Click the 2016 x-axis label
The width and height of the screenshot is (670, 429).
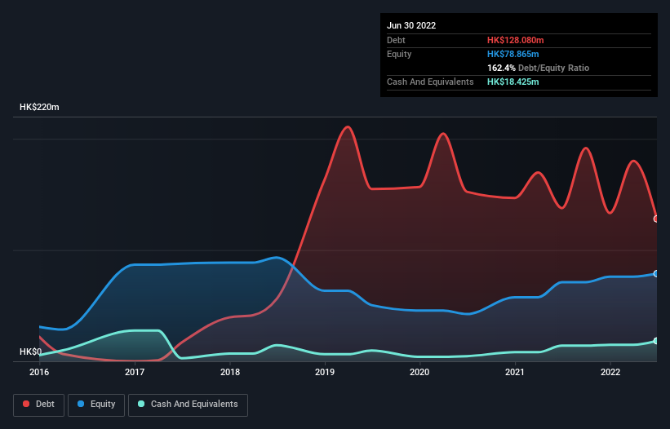pos(39,372)
